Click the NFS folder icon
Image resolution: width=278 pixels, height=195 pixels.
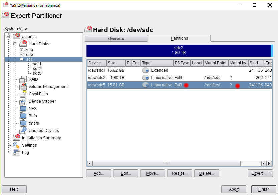[23, 108]
